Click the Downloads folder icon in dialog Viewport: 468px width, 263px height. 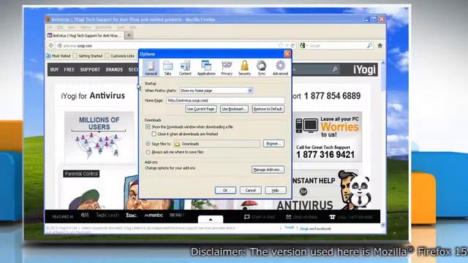pyautogui.click(x=177, y=144)
